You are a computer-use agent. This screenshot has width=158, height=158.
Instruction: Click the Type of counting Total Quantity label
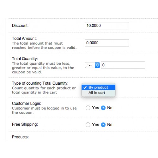point(40,83)
